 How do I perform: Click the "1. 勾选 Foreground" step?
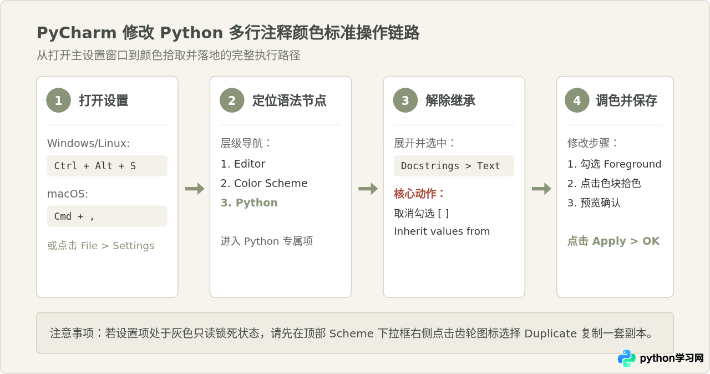coord(615,164)
